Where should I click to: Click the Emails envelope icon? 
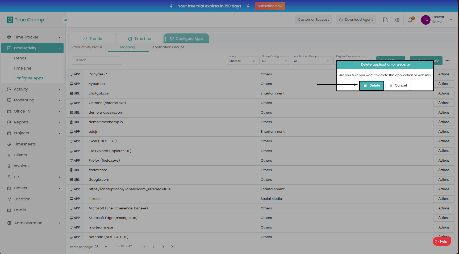[x=9, y=210]
